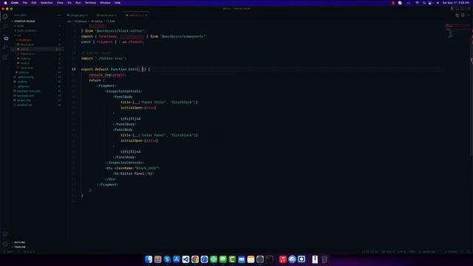Open Finder from the Dock
Screen dimensions: 473x266
pos(149,259)
